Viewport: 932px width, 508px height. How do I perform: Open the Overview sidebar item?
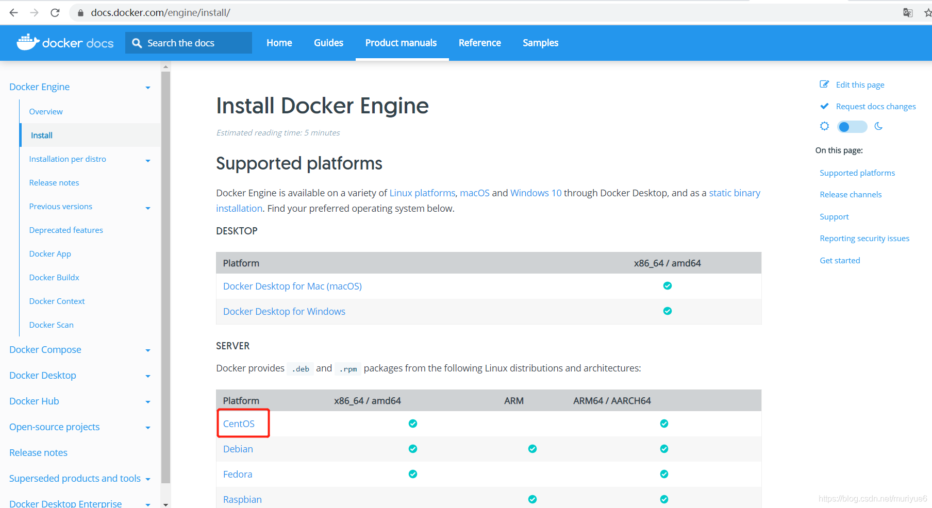tap(46, 111)
